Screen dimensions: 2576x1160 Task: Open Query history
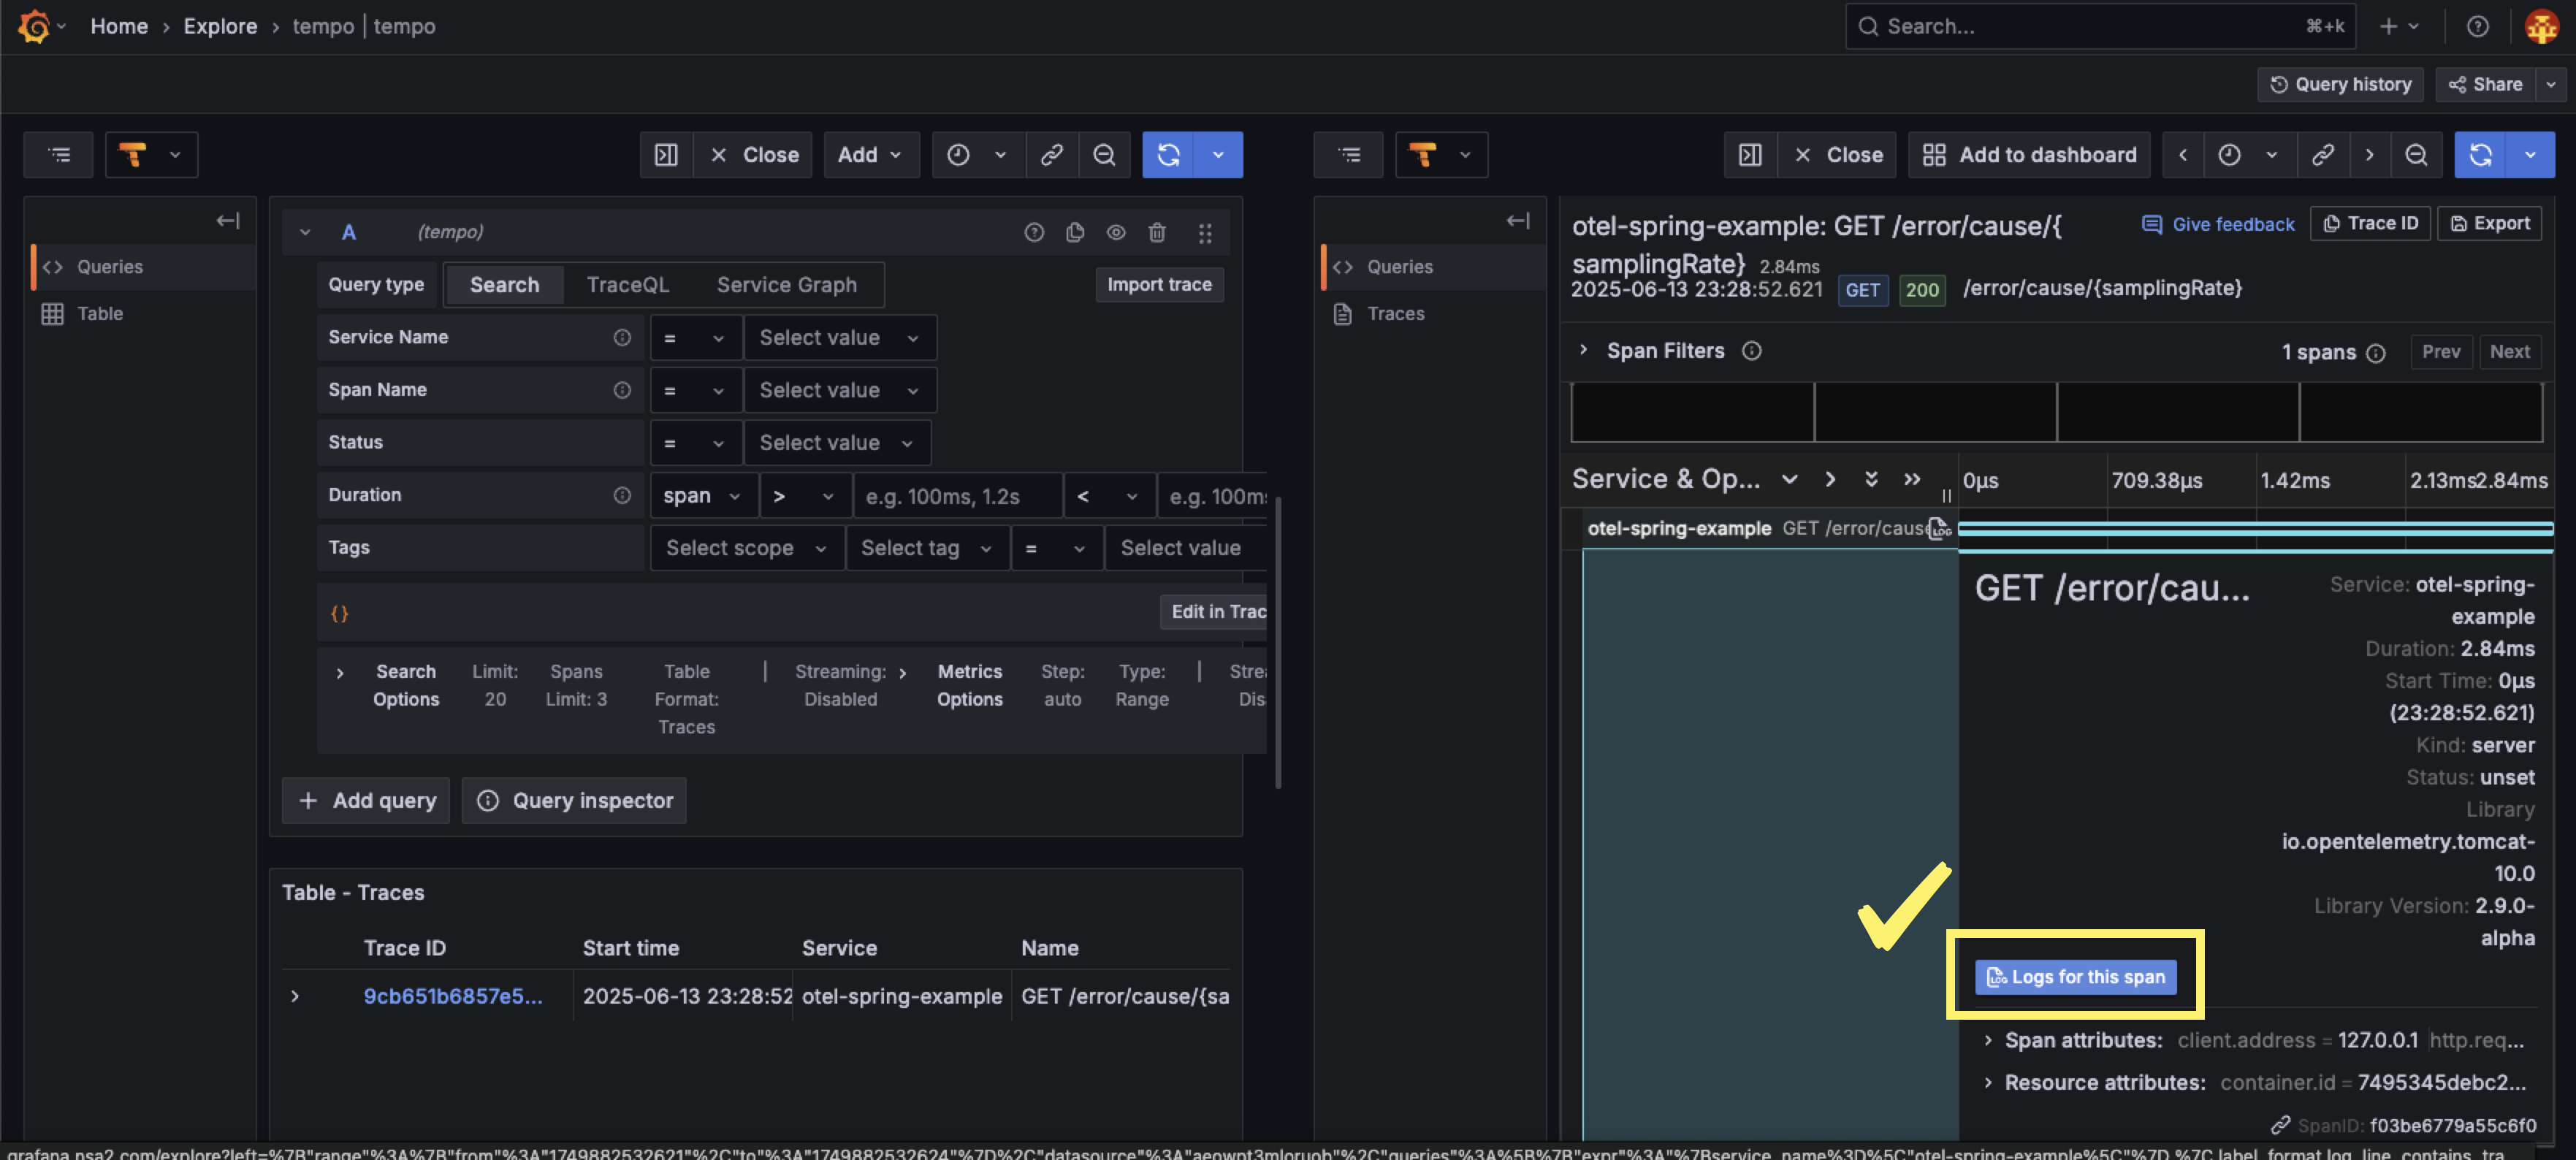pyautogui.click(x=2340, y=84)
